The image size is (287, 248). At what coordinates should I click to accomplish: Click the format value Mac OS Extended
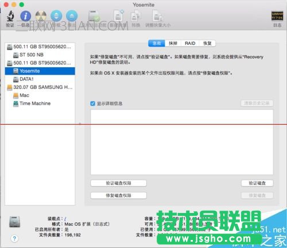(x=87, y=224)
